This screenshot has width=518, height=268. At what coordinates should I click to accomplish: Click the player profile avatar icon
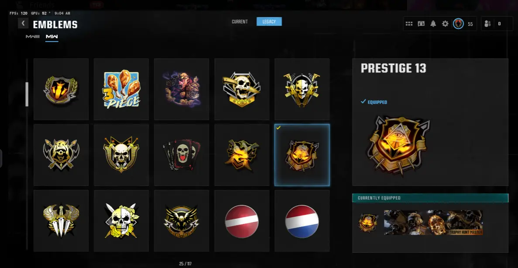coord(458,24)
